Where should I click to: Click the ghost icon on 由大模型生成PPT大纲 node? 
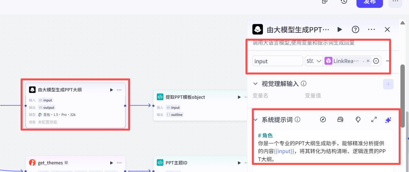coord(32,90)
